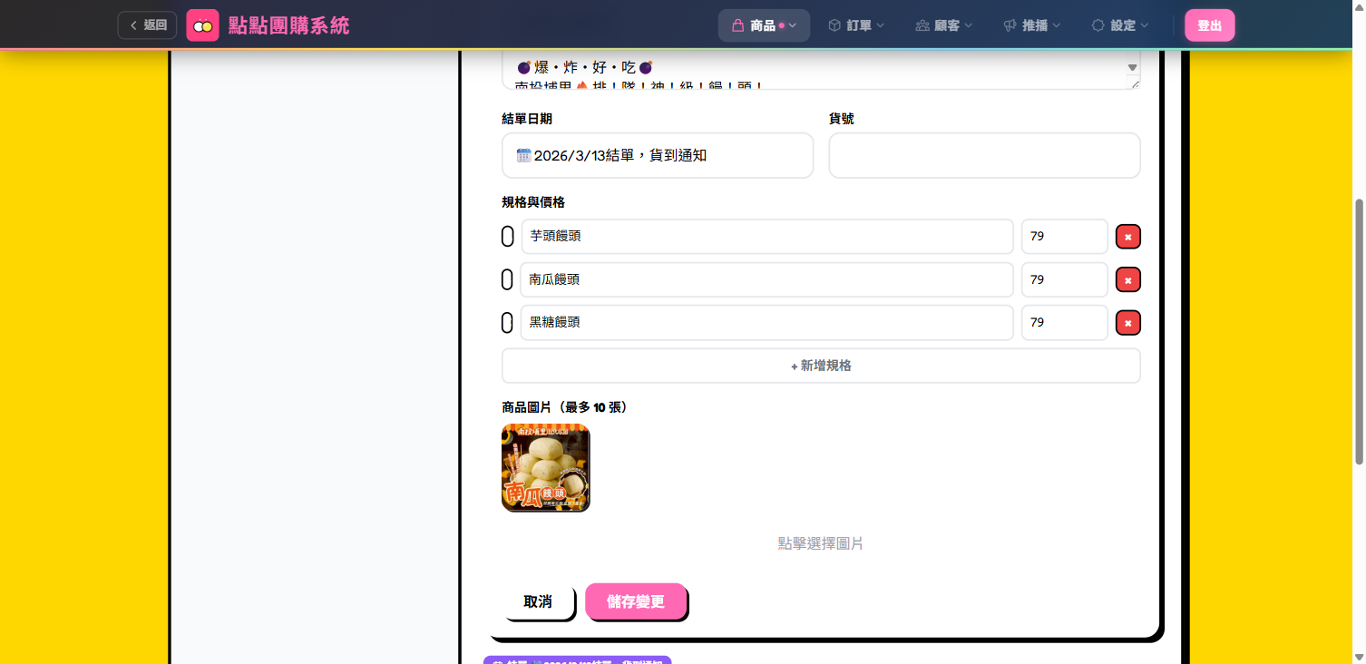
Task: Open the 南瓜饅頭 product image thumbnail
Action: click(x=544, y=468)
